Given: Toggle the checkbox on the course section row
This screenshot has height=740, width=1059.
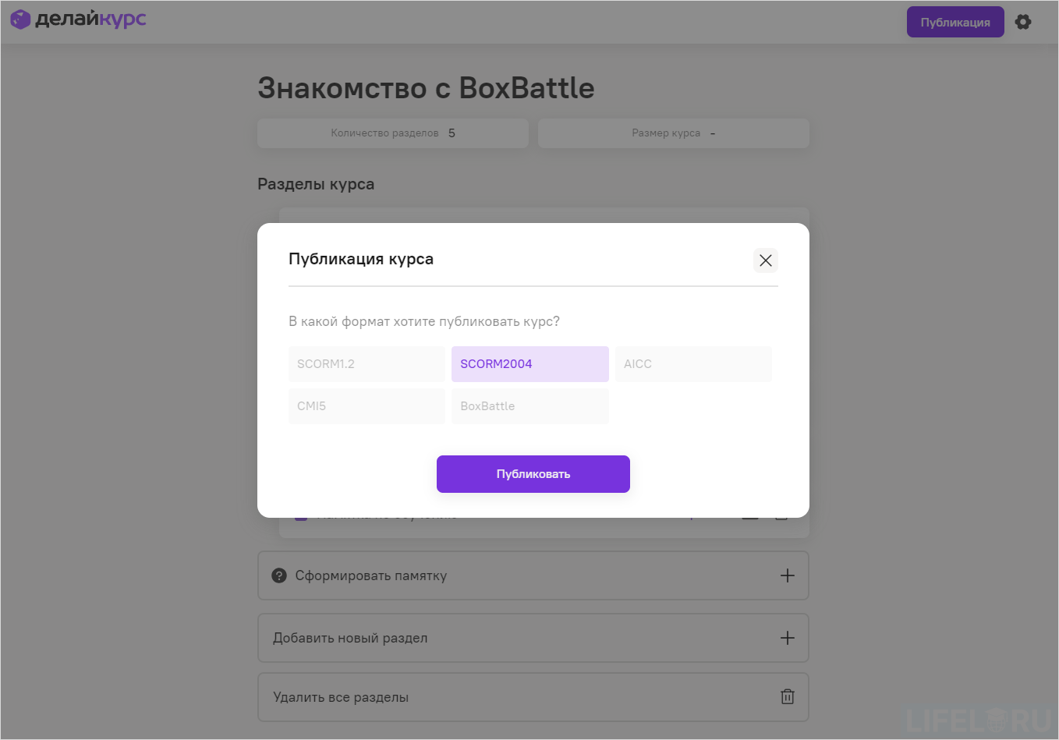Looking at the screenshot, I should pyautogui.click(x=300, y=513).
